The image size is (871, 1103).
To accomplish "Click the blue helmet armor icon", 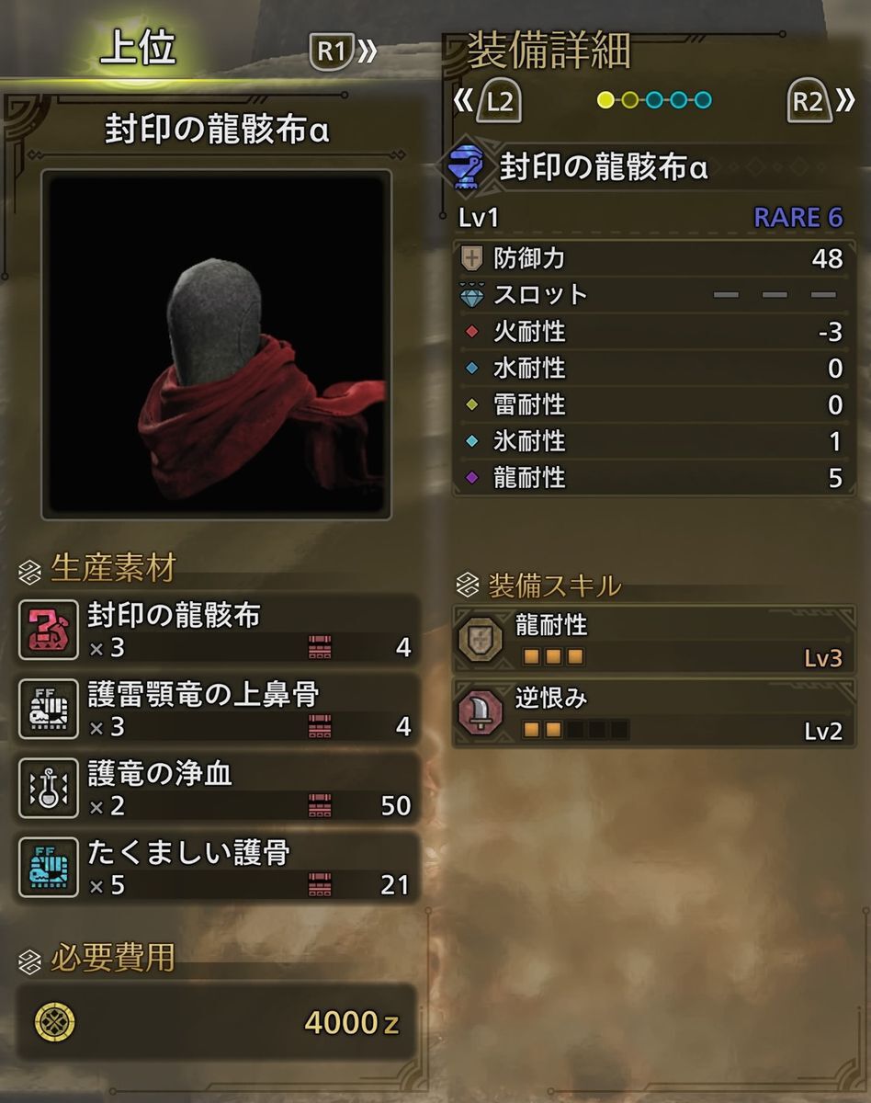I will pyautogui.click(x=467, y=168).
